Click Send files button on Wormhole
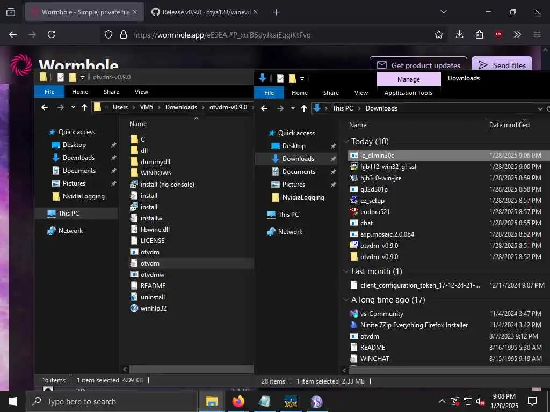Viewport: 550px width, 412px height. pyautogui.click(x=502, y=64)
